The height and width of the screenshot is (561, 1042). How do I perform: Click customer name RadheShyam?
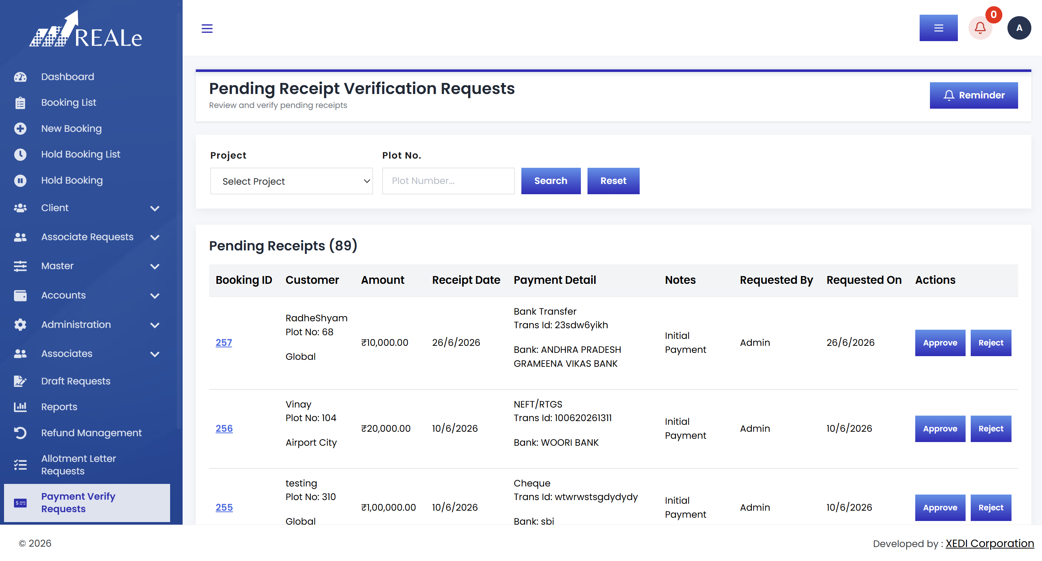pos(316,318)
